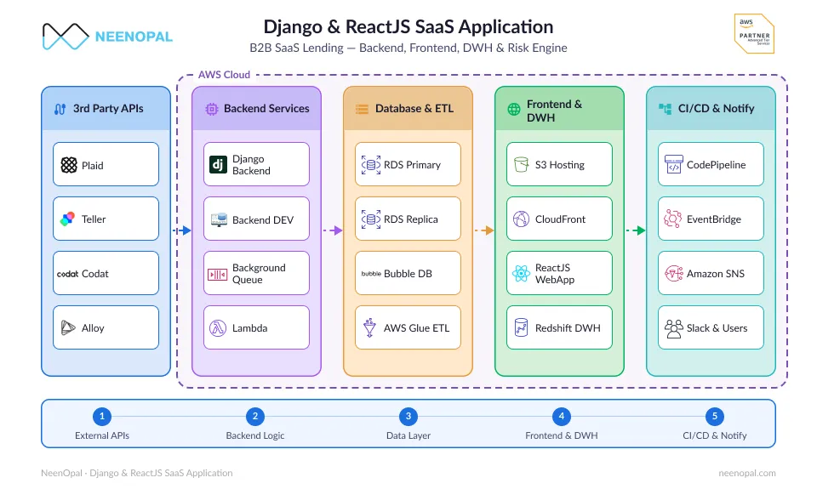This screenshot has height=489, width=817.
Task: Click the Amazon SNS icon
Action: (673, 273)
